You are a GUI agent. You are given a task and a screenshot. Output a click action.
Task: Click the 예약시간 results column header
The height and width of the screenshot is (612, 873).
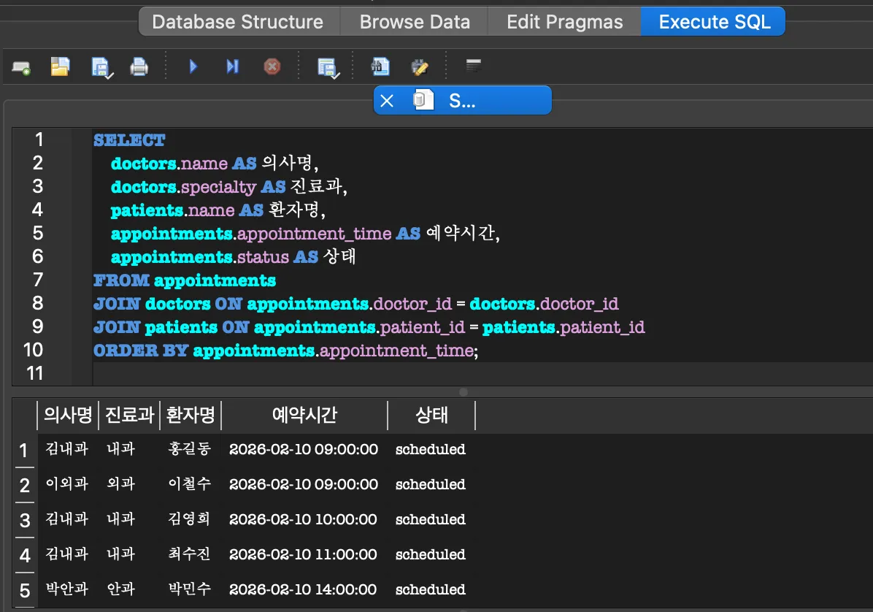pos(304,415)
